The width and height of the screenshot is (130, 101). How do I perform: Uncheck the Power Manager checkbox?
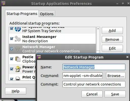(12, 69)
